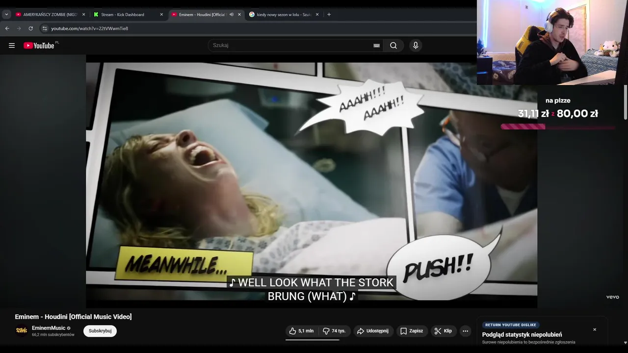The width and height of the screenshot is (628, 353).
Task: Dislike the video with thumbs down 74 tys.
Action: pyautogui.click(x=334, y=331)
